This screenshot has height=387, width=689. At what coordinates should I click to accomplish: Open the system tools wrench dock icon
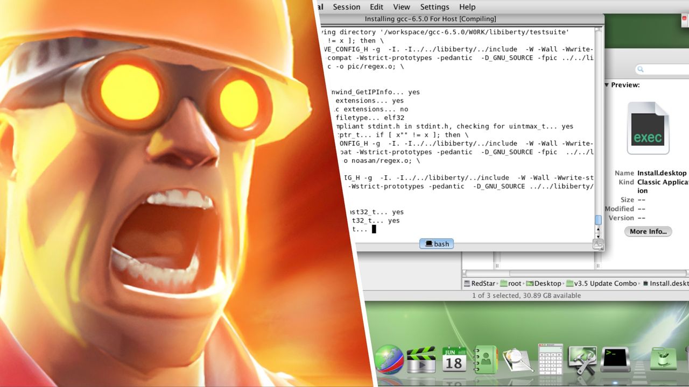tap(582, 360)
